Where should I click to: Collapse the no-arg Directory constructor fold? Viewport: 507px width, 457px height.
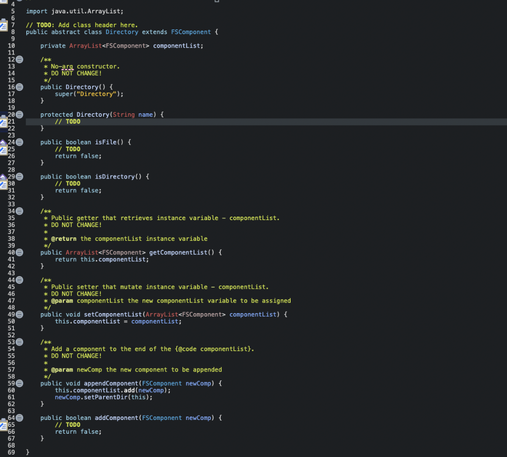19,87
